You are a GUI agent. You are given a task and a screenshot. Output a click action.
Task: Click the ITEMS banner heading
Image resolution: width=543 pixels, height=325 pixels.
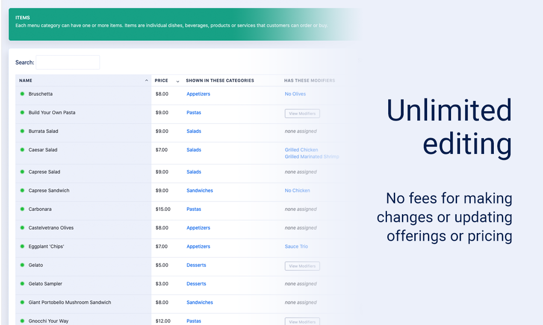pyautogui.click(x=23, y=18)
